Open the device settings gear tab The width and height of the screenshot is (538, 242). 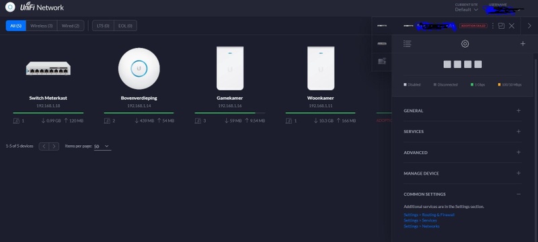click(465, 44)
